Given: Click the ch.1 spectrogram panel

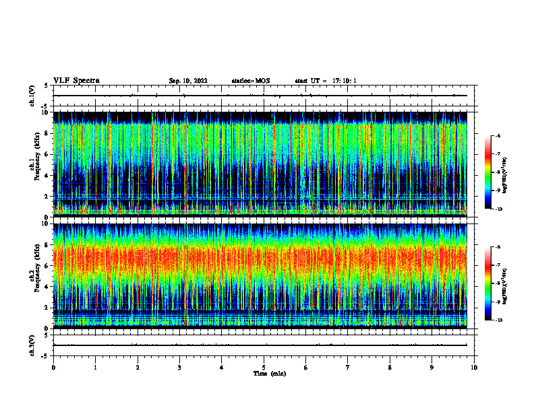Looking at the screenshot, I should (260, 164).
